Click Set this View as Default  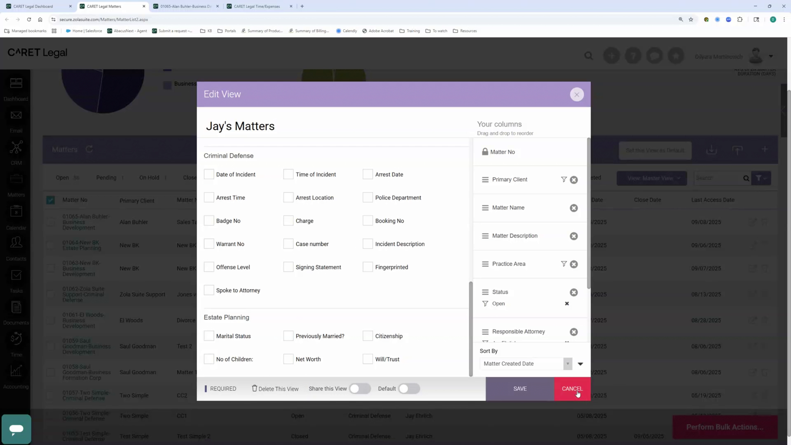coord(655,150)
